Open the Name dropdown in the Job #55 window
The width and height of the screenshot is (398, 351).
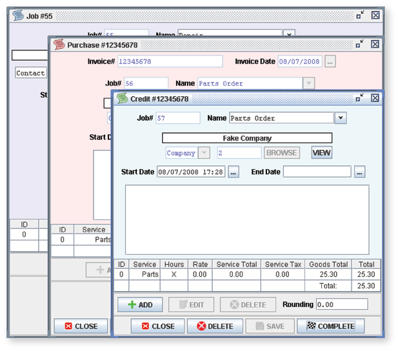(x=289, y=34)
